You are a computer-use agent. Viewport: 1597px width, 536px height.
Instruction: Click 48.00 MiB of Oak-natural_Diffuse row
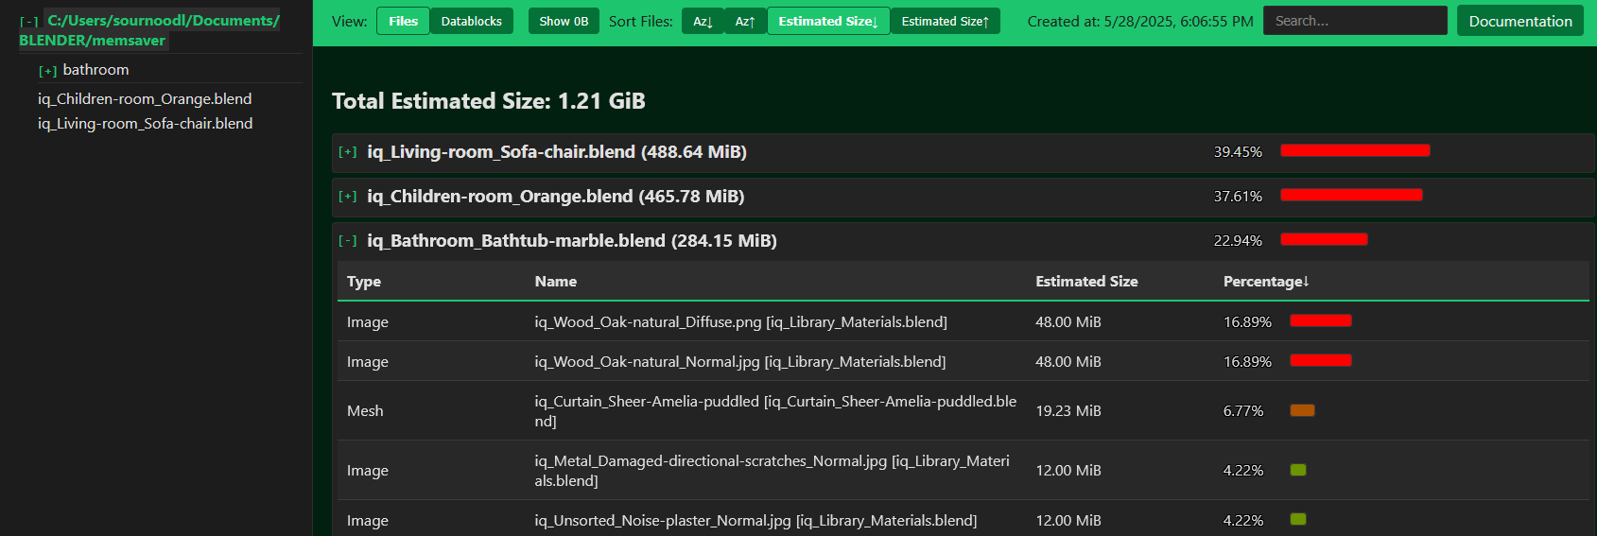click(x=1068, y=322)
